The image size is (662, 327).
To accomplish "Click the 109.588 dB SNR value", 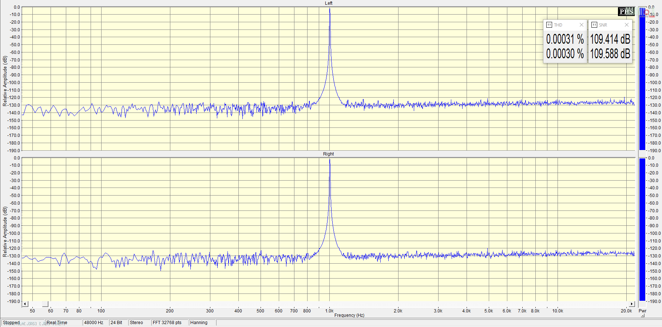I will coord(610,54).
